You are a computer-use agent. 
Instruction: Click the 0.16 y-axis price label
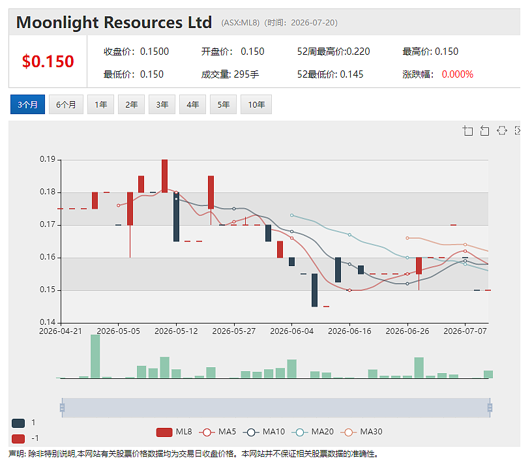[x=48, y=257]
